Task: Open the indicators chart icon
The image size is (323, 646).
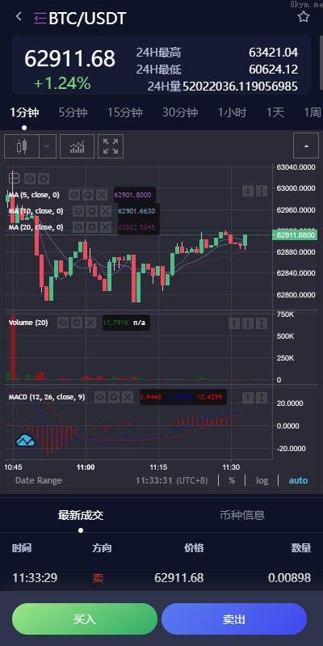Action: (77, 146)
